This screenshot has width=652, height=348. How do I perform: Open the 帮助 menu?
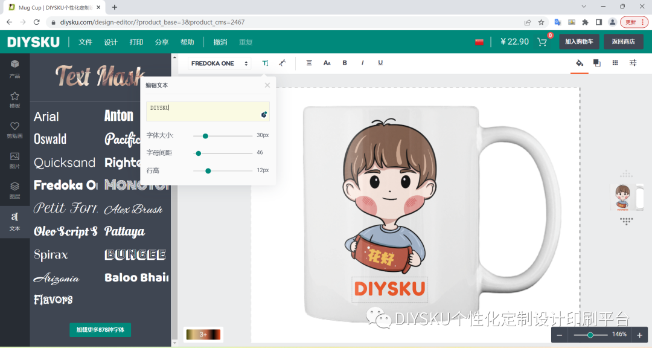(187, 42)
